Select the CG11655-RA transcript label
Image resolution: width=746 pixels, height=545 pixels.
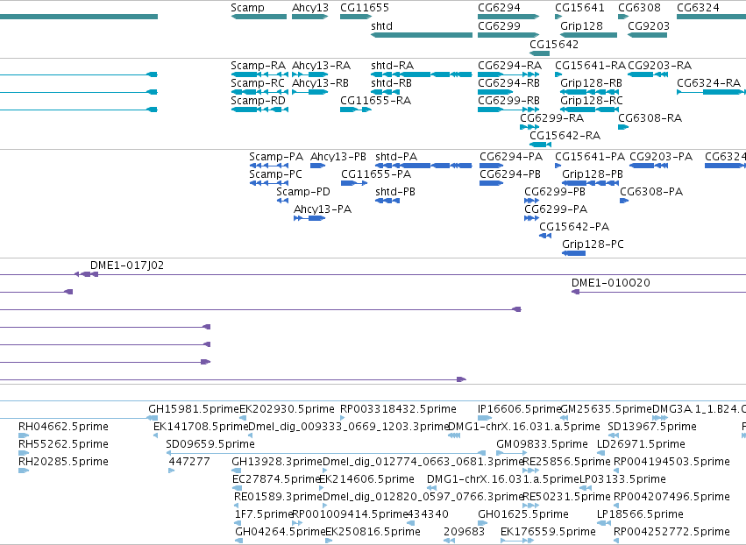pyautogui.click(x=375, y=101)
